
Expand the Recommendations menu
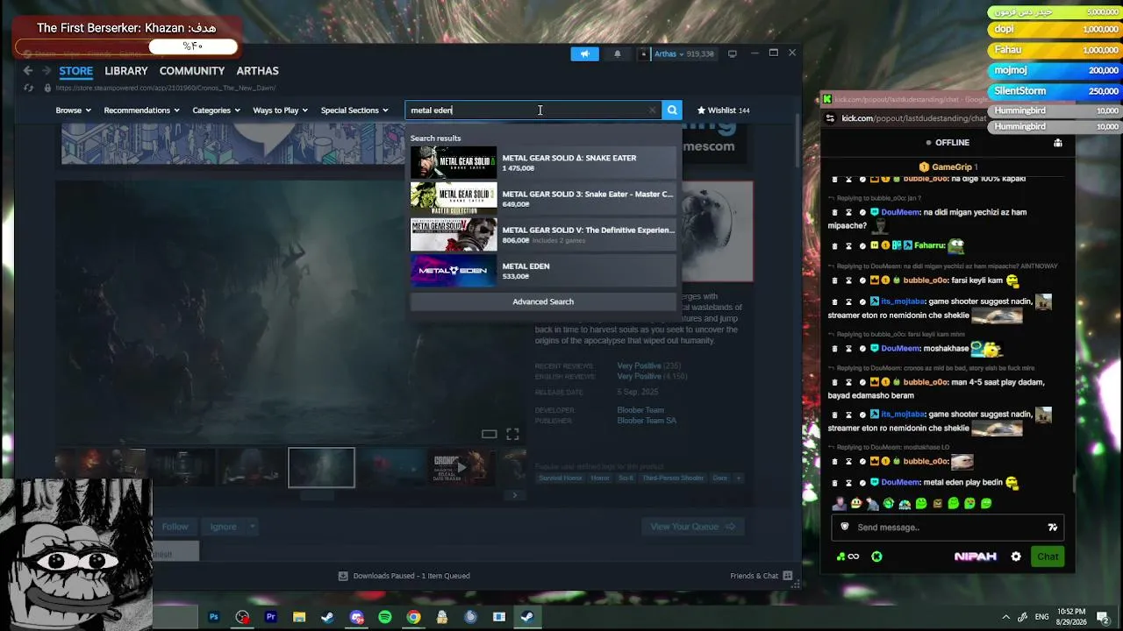141,110
